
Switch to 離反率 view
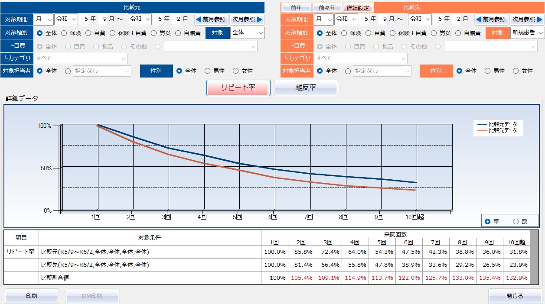pyautogui.click(x=306, y=88)
